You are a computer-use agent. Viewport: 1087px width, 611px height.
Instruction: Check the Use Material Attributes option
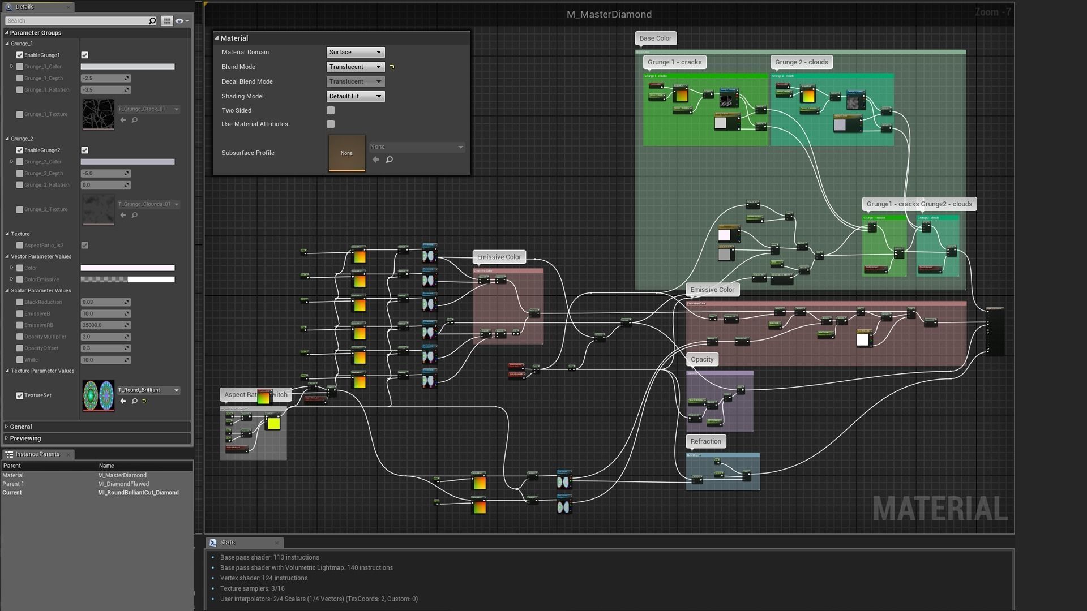(x=331, y=124)
